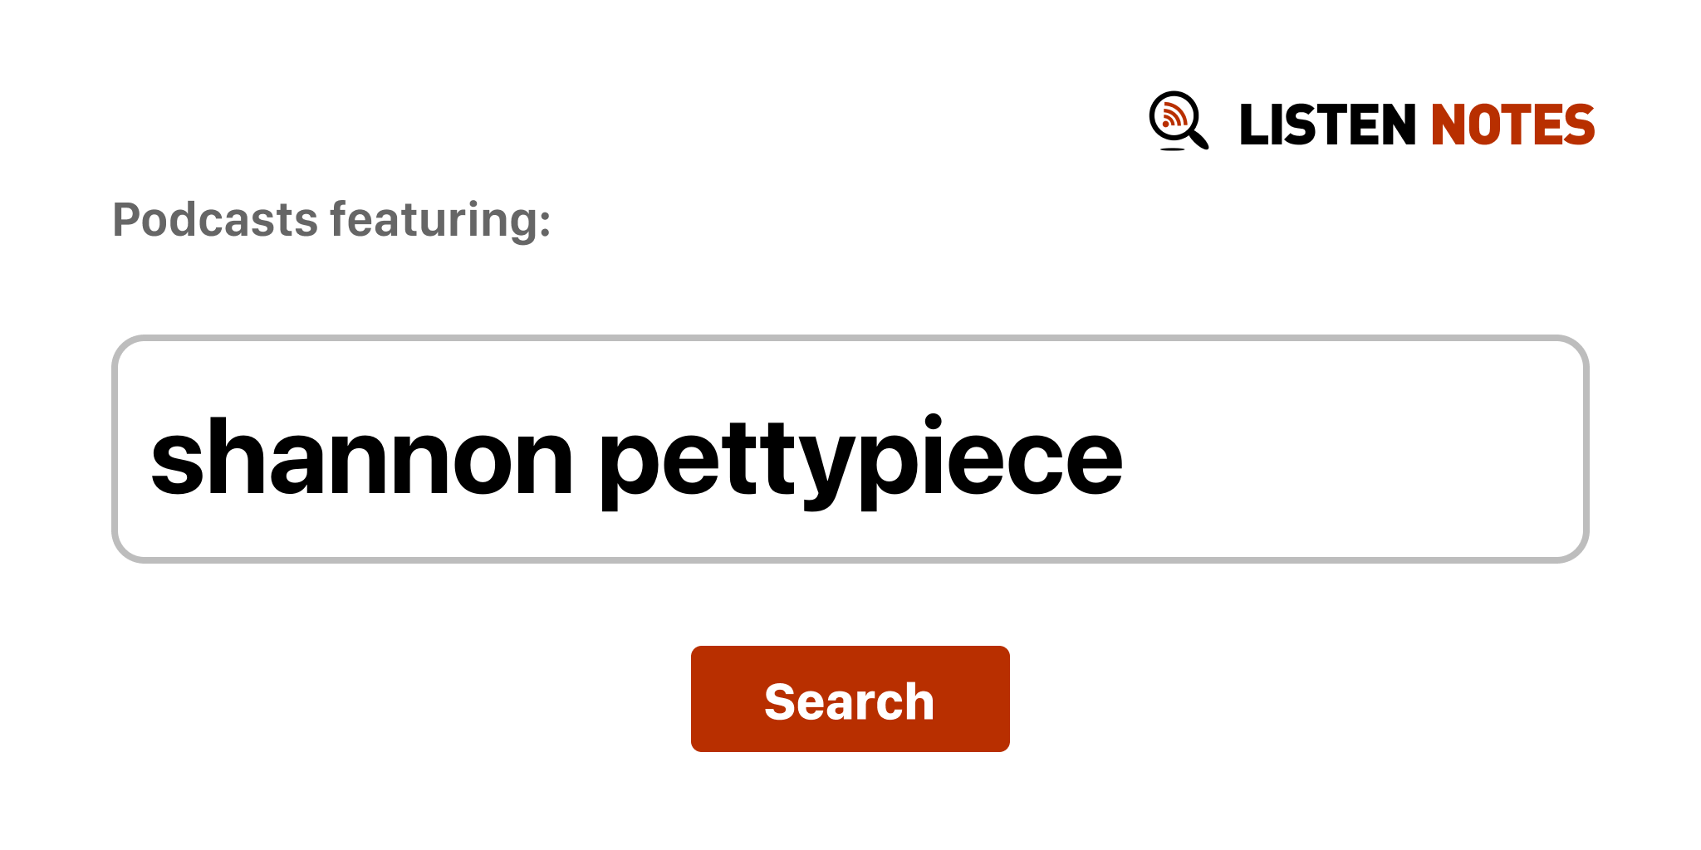Screen dimensions: 1701x850
Task: Click the letter s starting shannon
Action: [x=177, y=462]
